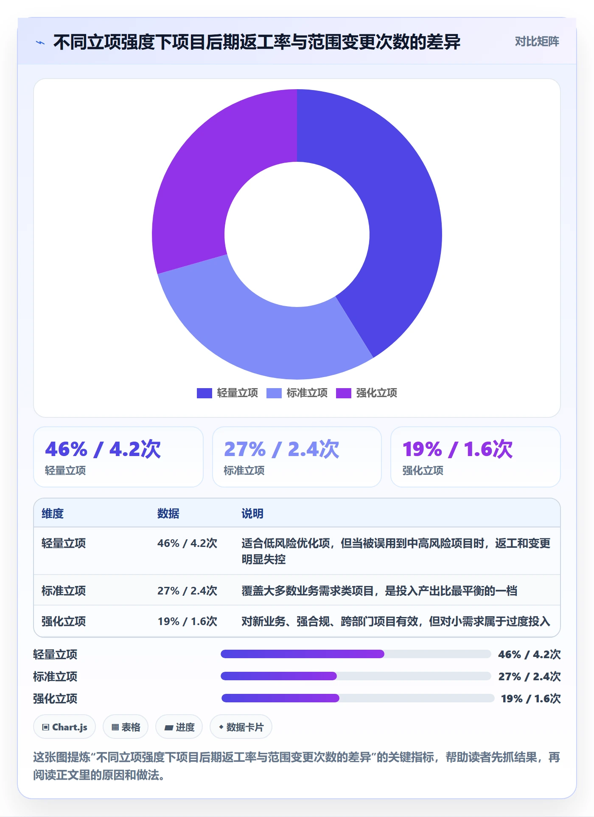Click the lightning icon beside the title
594x817 pixels.
(40, 42)
